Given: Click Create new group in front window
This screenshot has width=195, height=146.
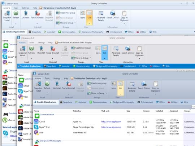Looking at the screenshot, I should (97, 83).
